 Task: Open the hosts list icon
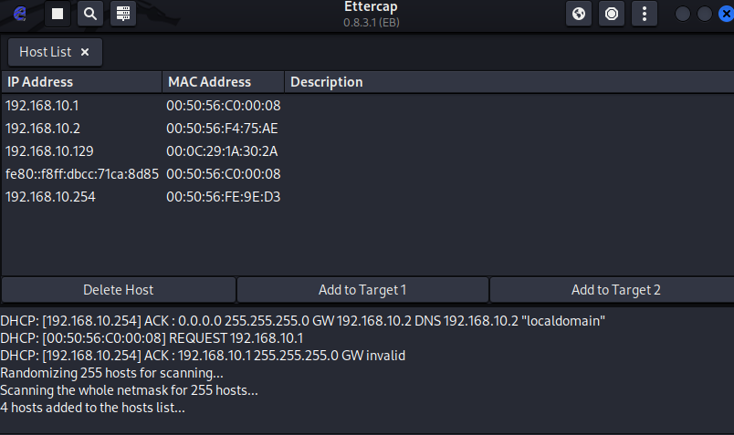pyautogui.click(x=123, y=14)
